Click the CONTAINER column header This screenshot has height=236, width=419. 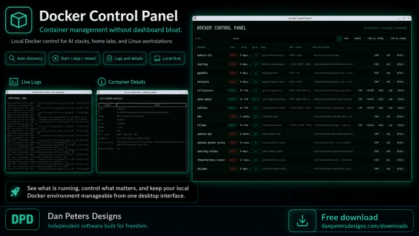[x=201, y=48]
